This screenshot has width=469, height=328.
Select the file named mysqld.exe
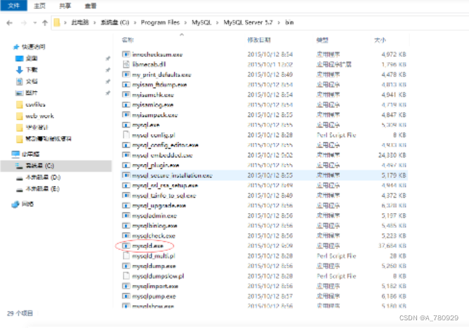point(147,246)
